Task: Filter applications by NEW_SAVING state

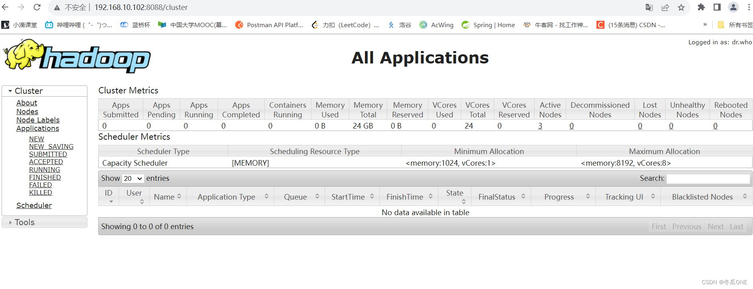Action: point(51,146)
